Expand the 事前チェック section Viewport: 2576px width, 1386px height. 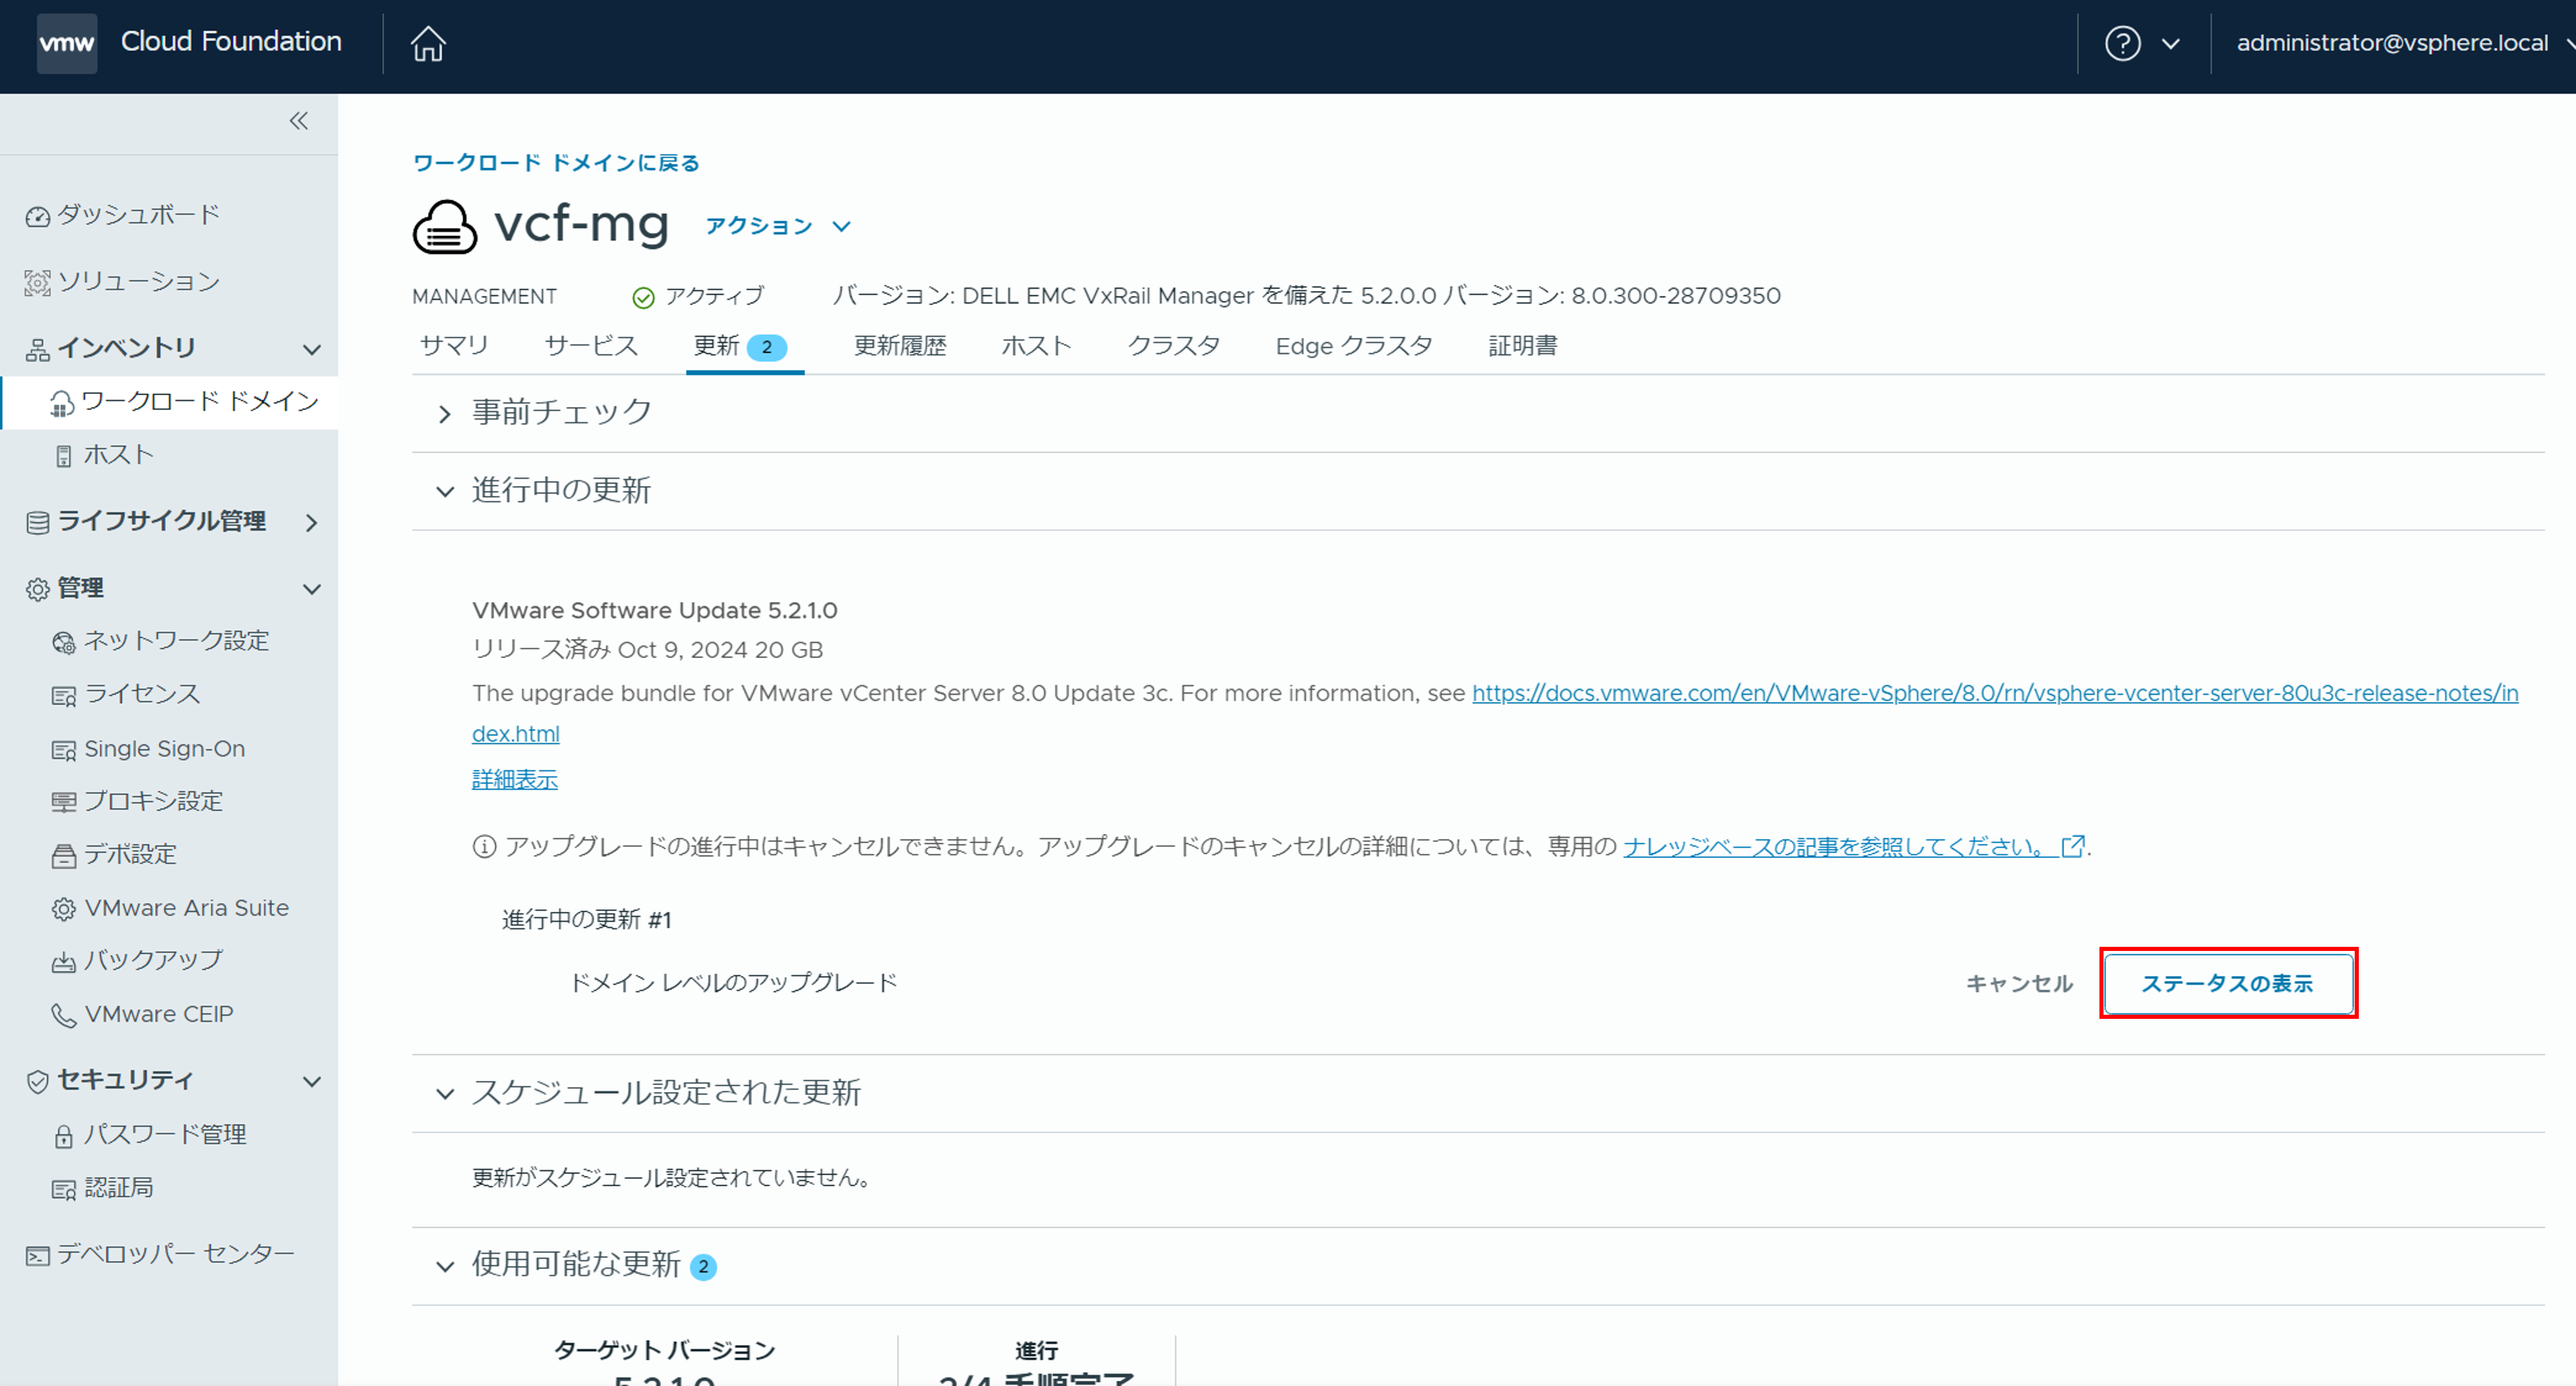[445, 414]
